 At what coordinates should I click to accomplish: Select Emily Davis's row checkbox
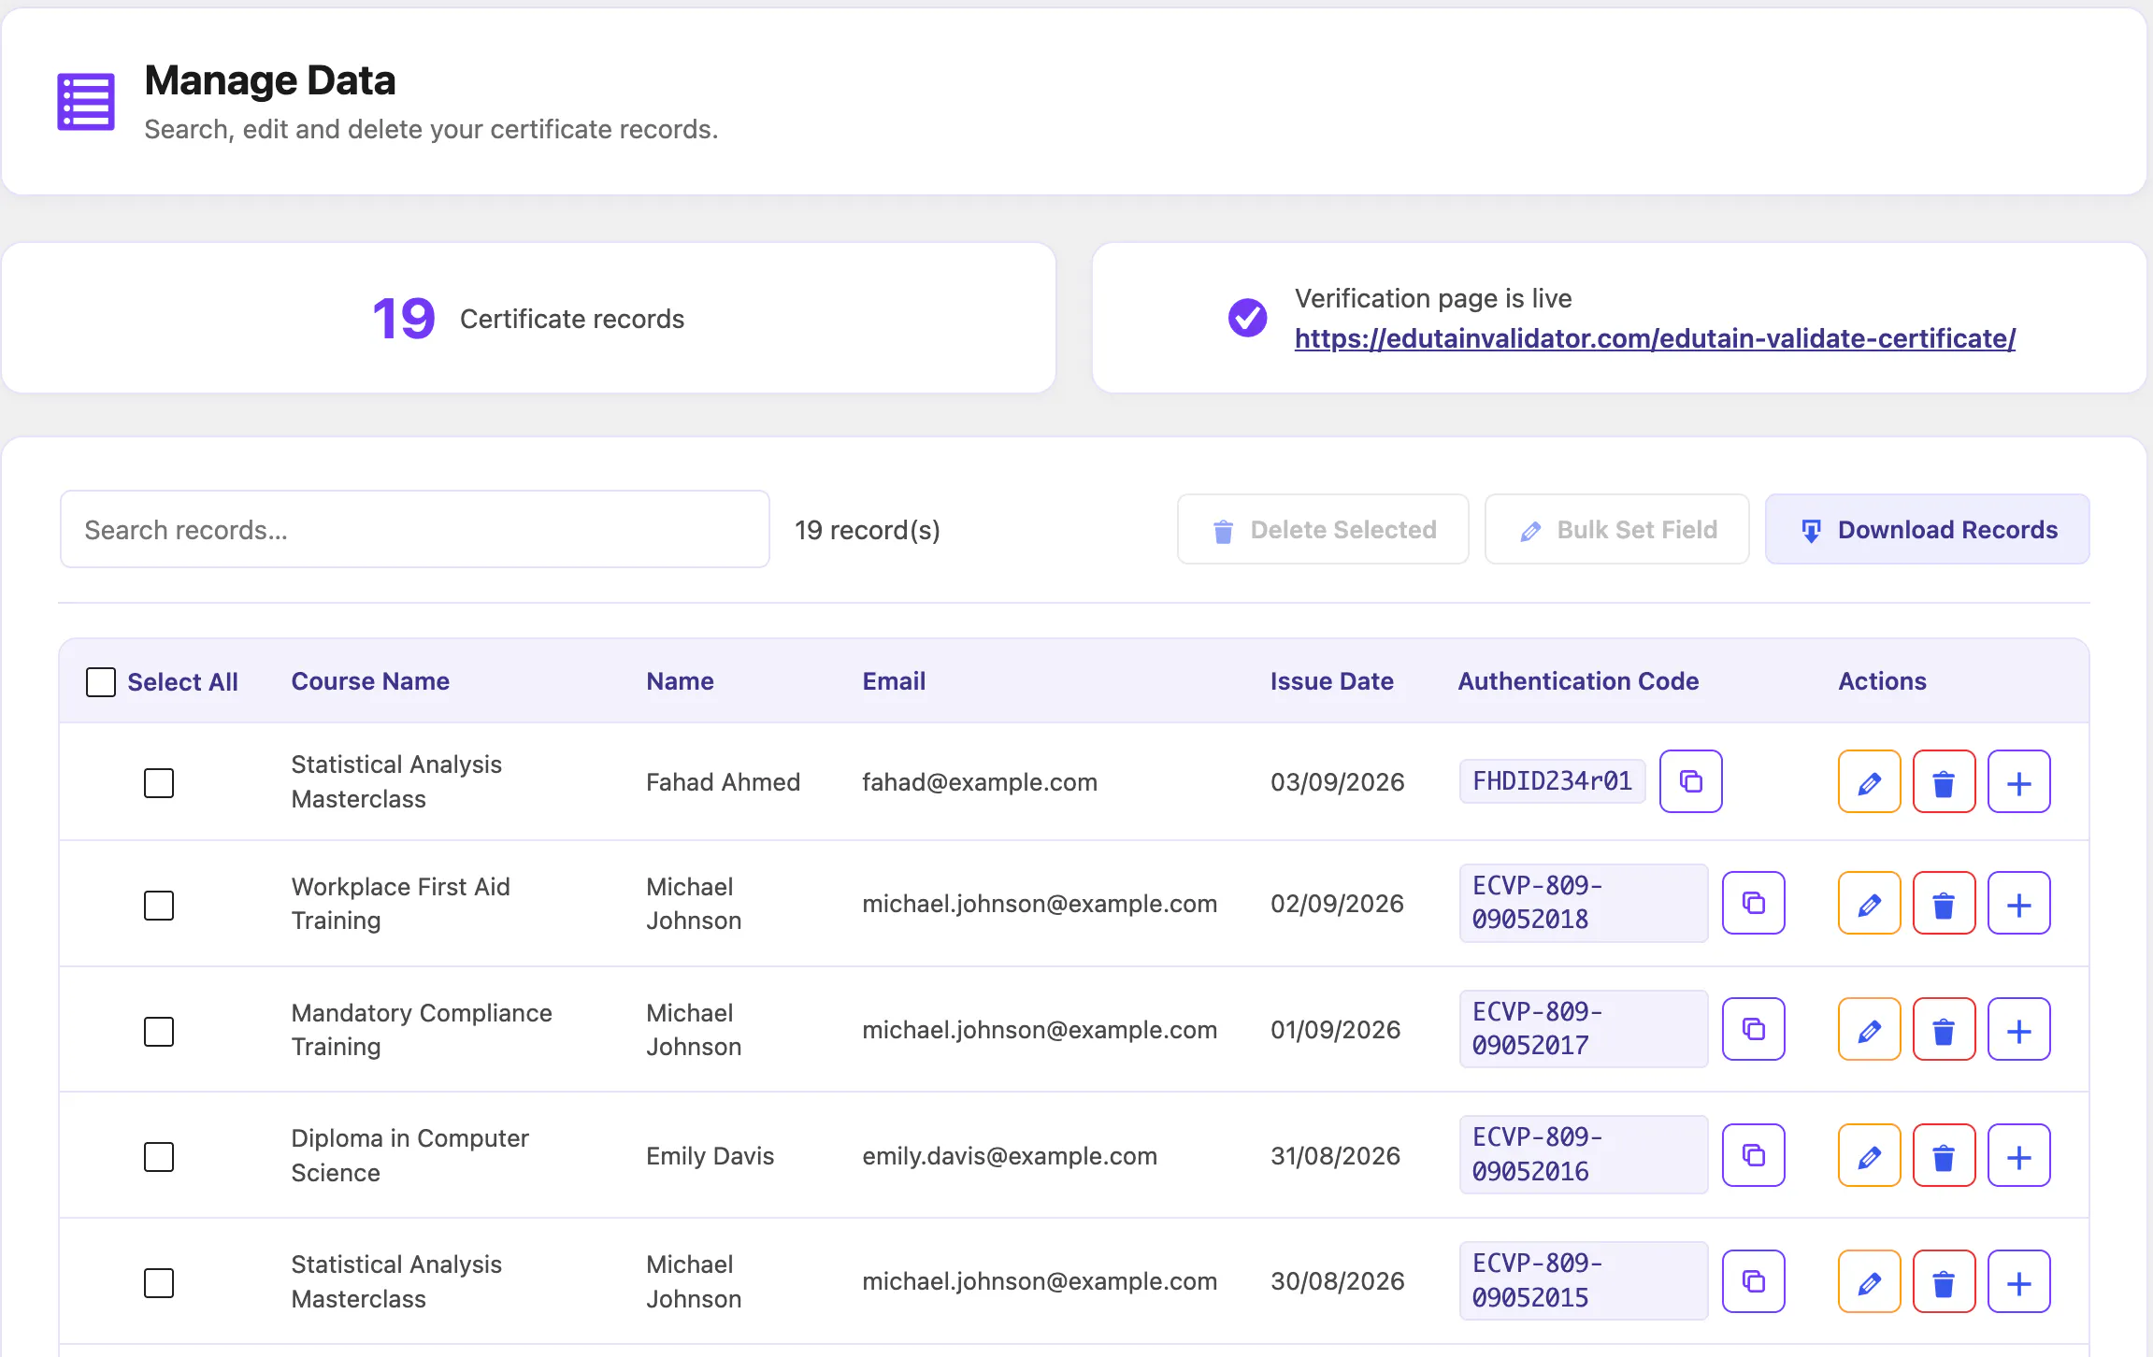pos(159,1156)
